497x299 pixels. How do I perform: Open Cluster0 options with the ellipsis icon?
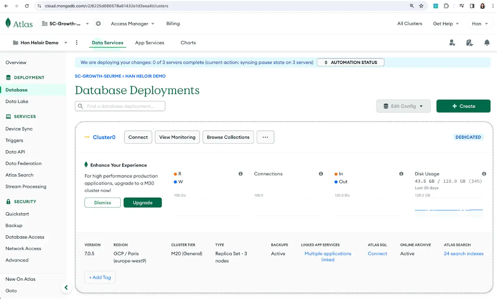coord(265,137)
